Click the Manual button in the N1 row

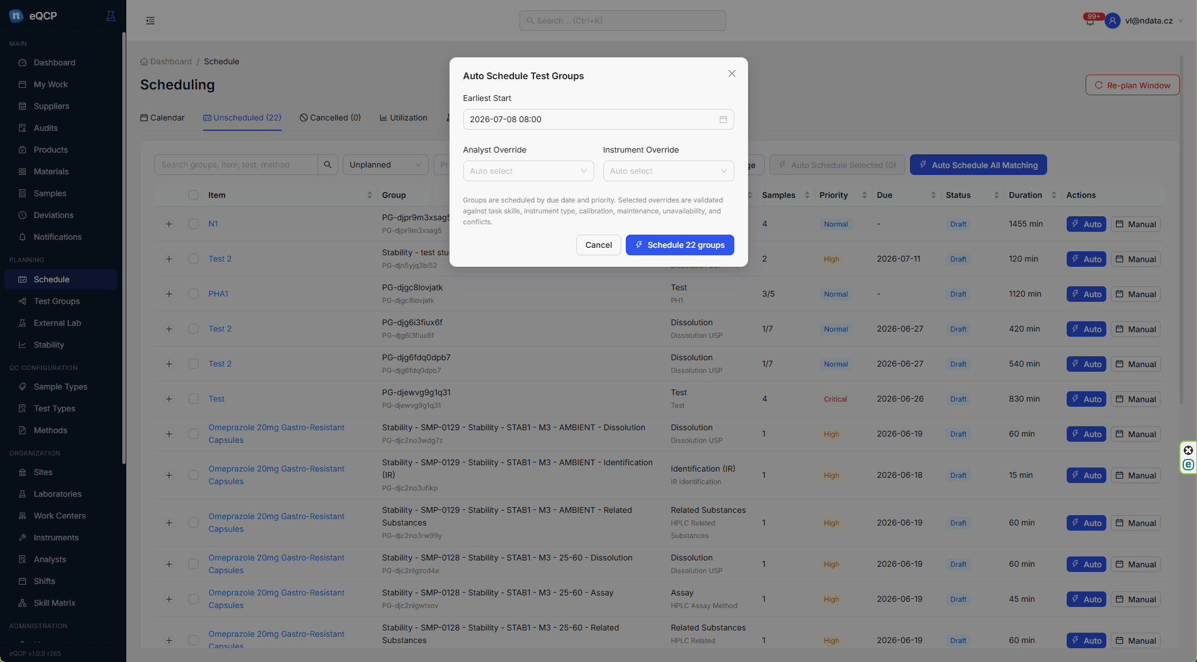pyautogui.click(x=1136, y=224)
